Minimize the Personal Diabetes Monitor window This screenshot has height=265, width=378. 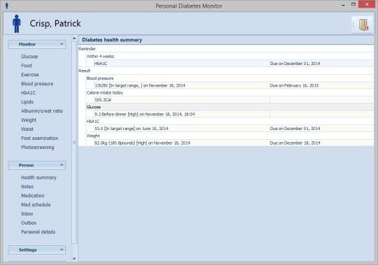(x=343, y=5)
